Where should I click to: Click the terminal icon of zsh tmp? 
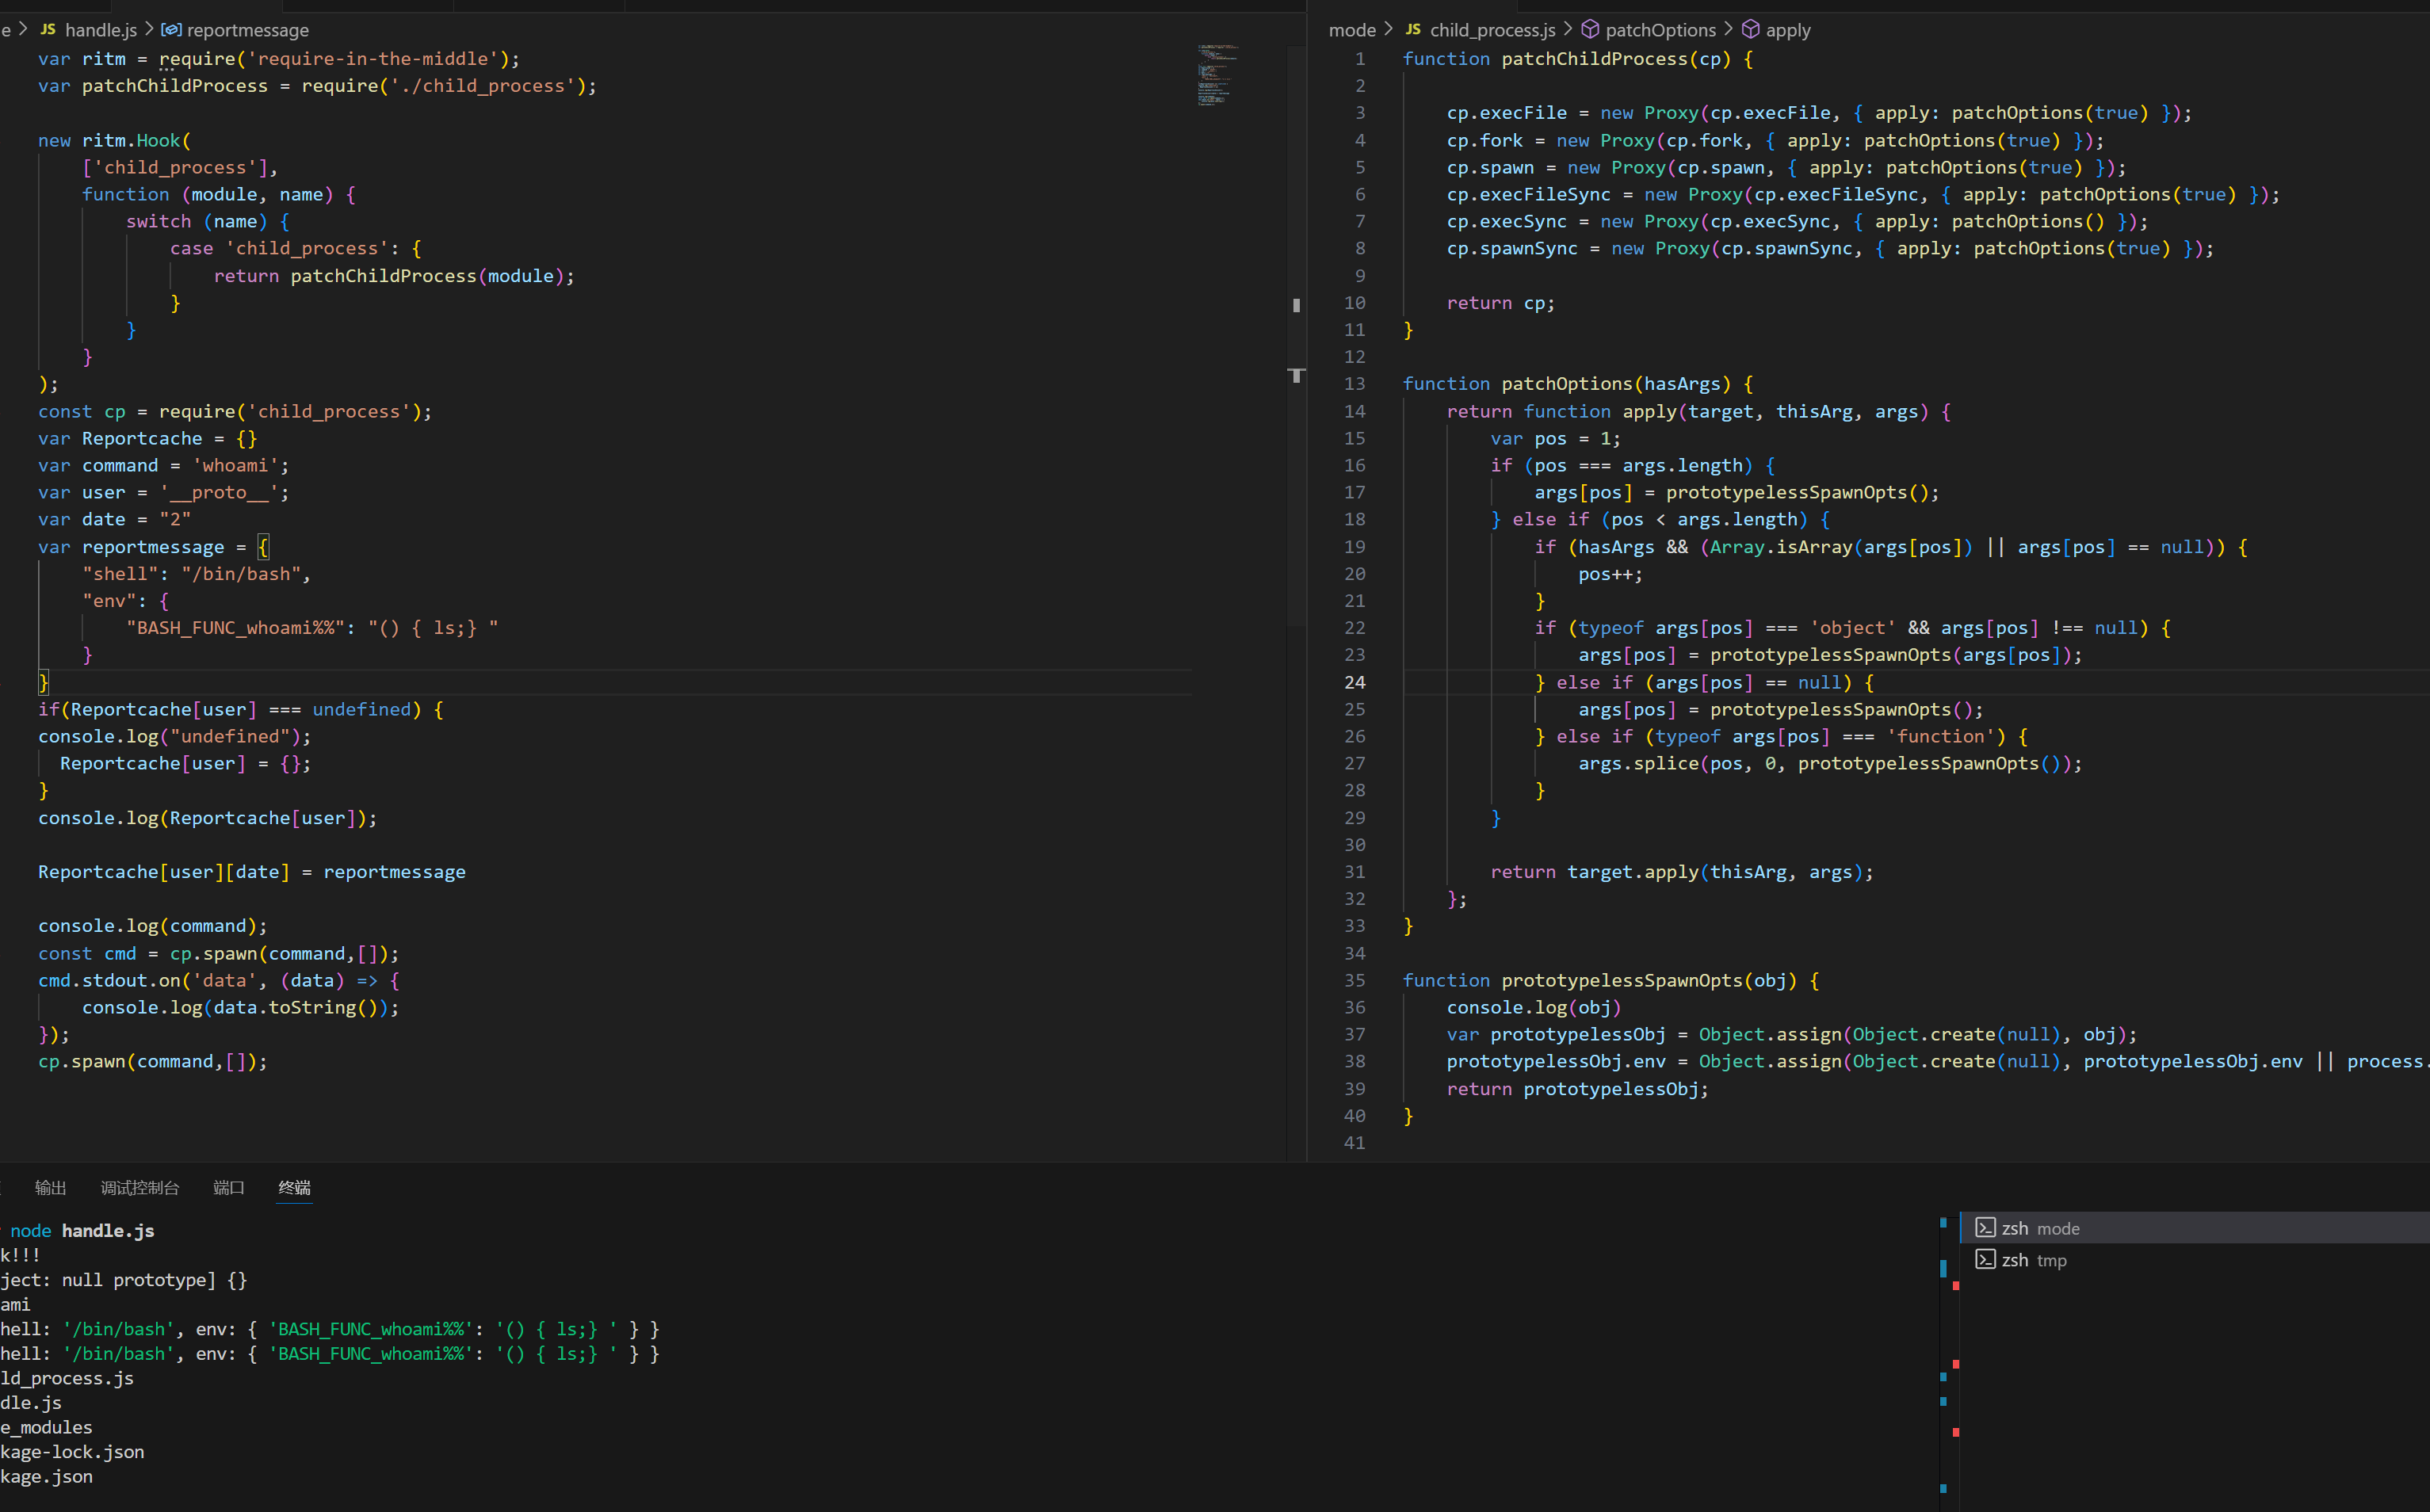coord(1985,1260)
